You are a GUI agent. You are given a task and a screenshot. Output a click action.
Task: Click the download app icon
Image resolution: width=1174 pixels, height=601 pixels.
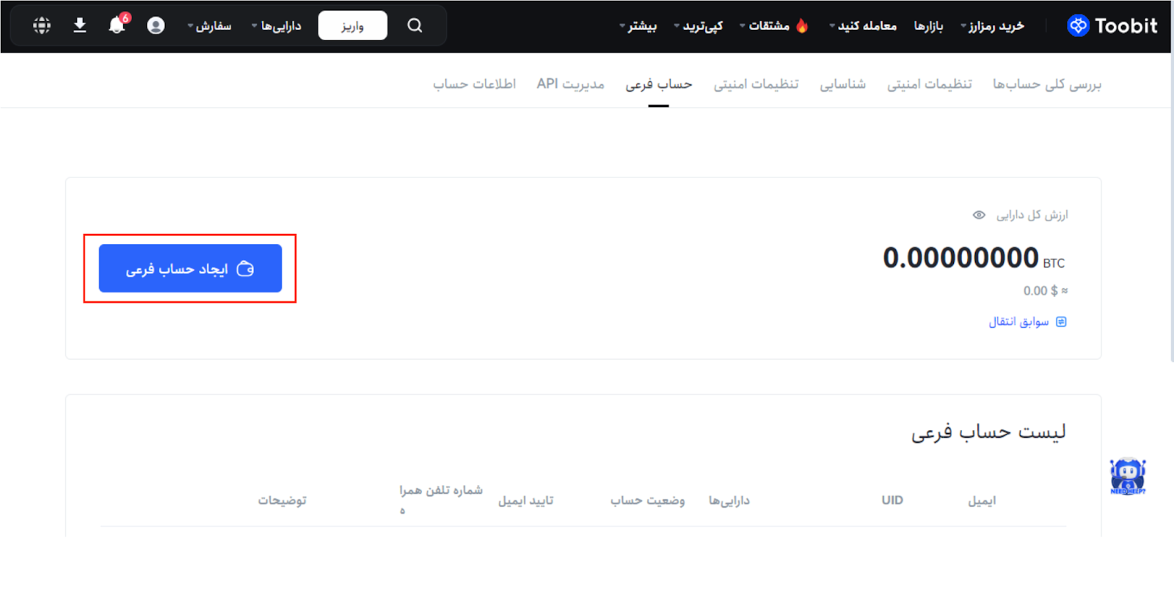coord(80,26)
